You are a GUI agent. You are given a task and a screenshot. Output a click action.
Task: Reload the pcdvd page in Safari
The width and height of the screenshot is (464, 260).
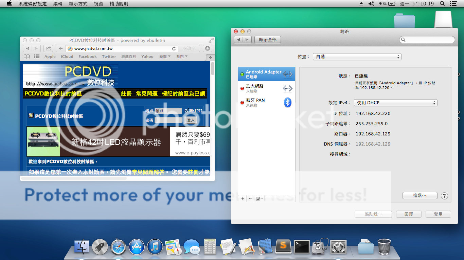pos(174,48)
